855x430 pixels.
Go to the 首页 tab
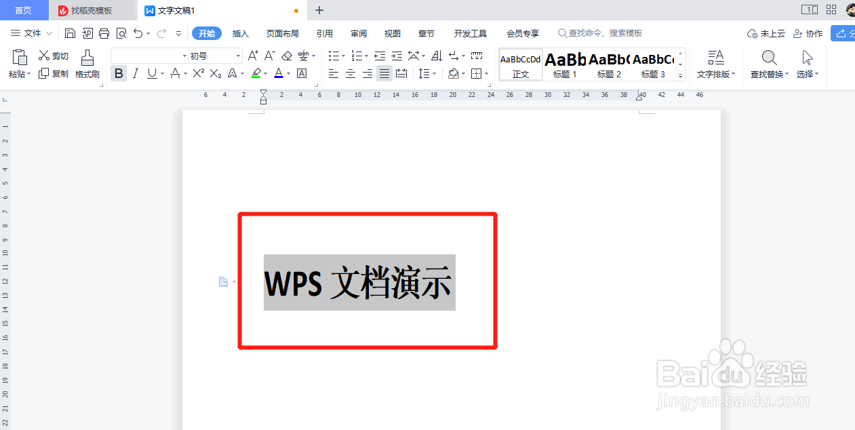(23, 10)
